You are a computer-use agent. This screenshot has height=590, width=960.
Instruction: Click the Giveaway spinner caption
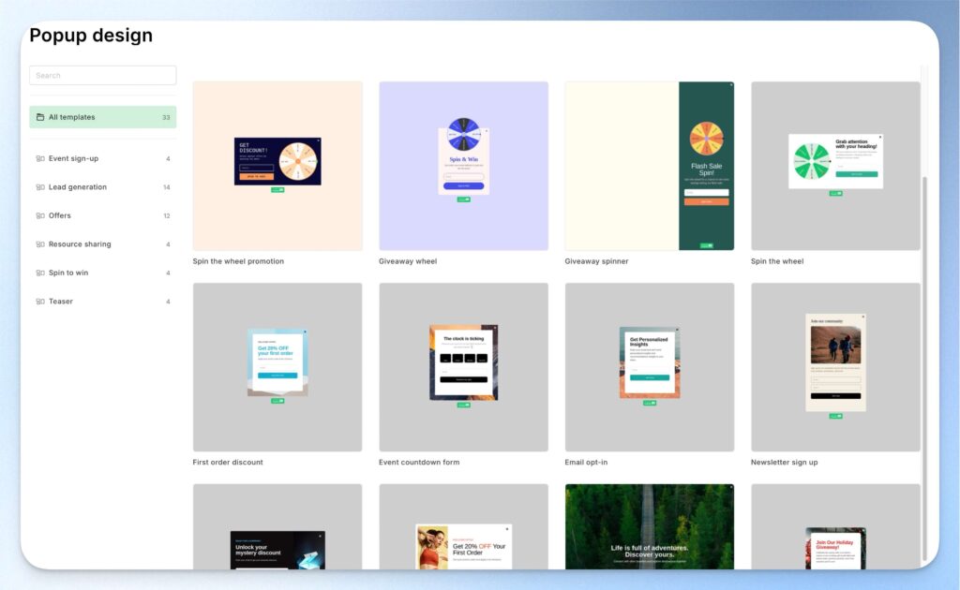pos(596,261)
